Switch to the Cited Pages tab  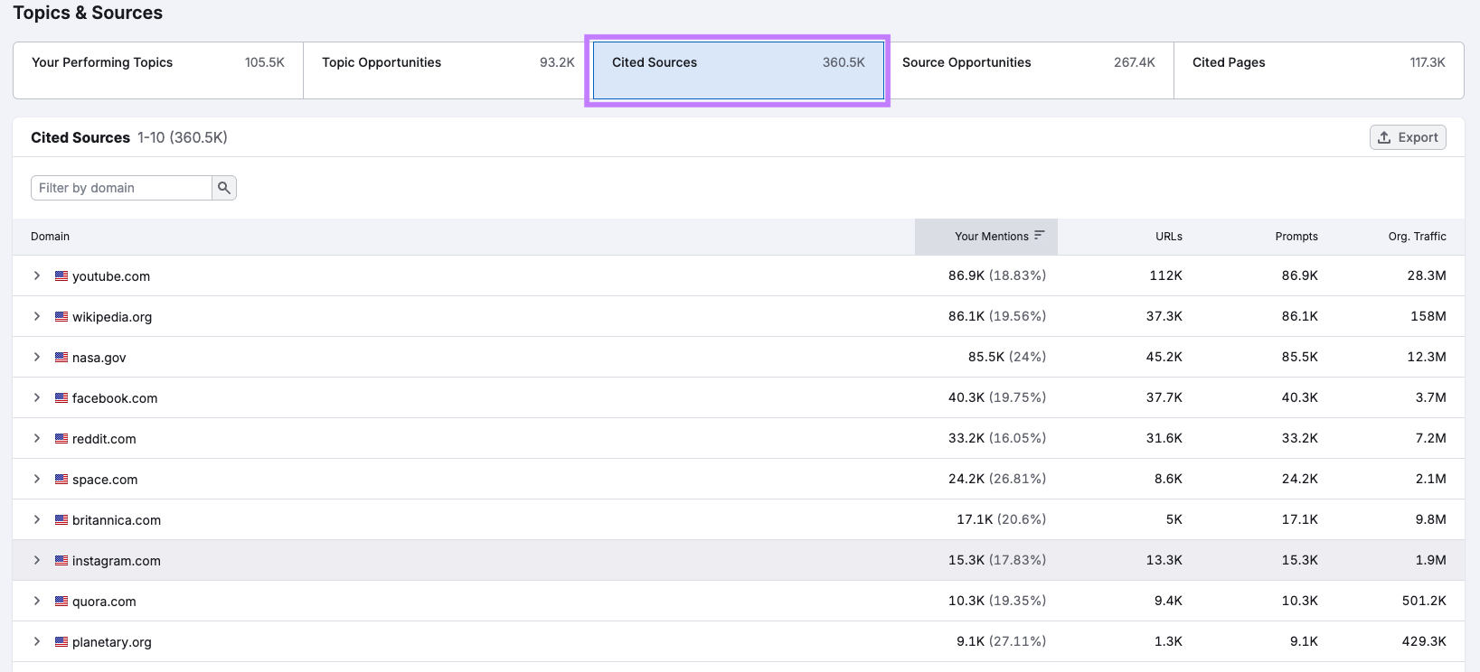[1319, 70]
